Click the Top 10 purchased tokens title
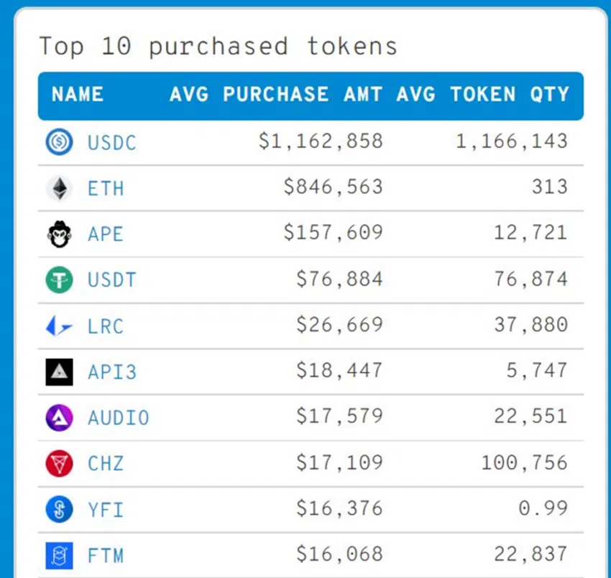 tap(218, 47)
